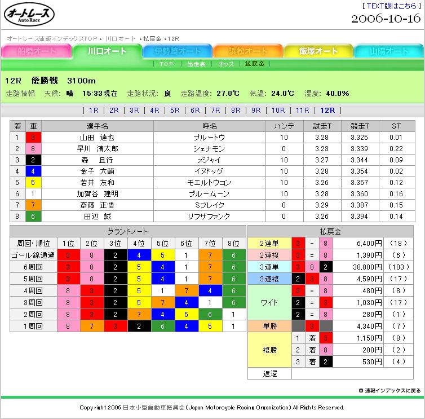
Task: Switch to the 伊勢崎オート tab
Action: tap(178, 51)
